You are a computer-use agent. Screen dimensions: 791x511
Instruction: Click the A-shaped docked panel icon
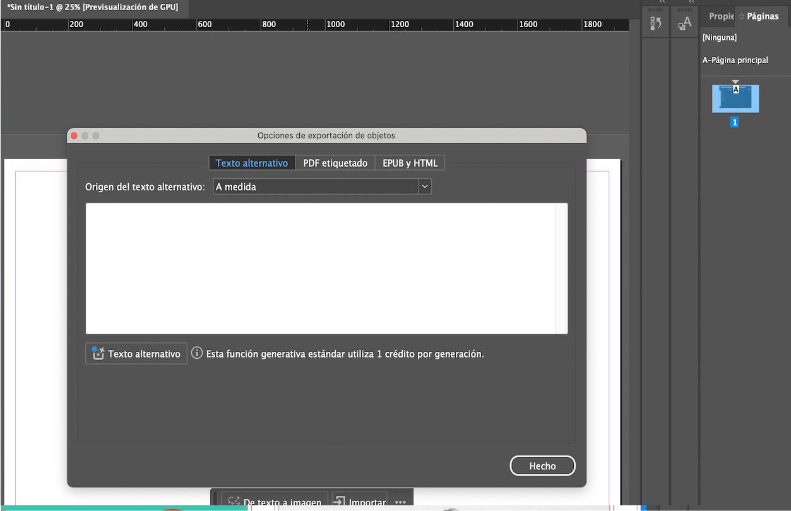(x=684, y=24)
